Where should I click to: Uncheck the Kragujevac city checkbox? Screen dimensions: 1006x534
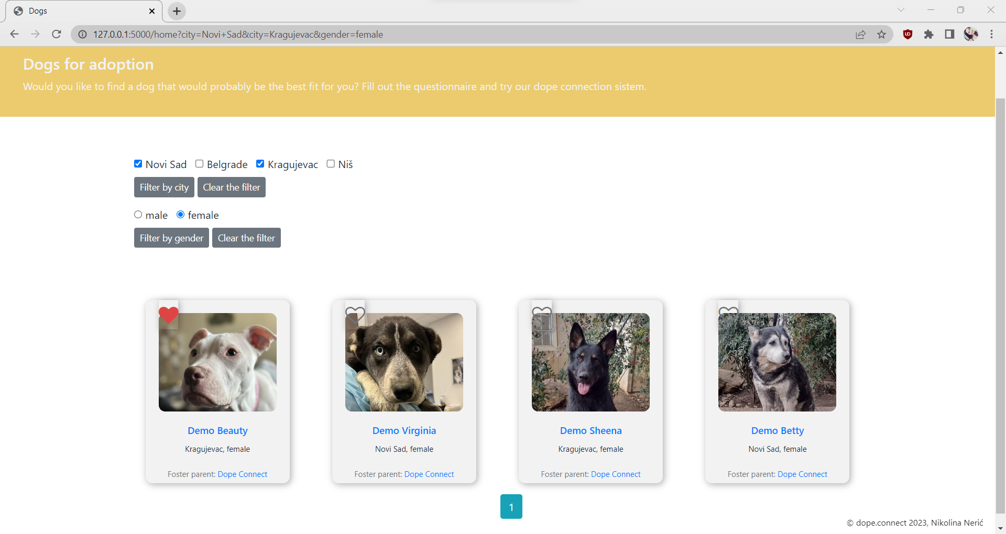260,163
